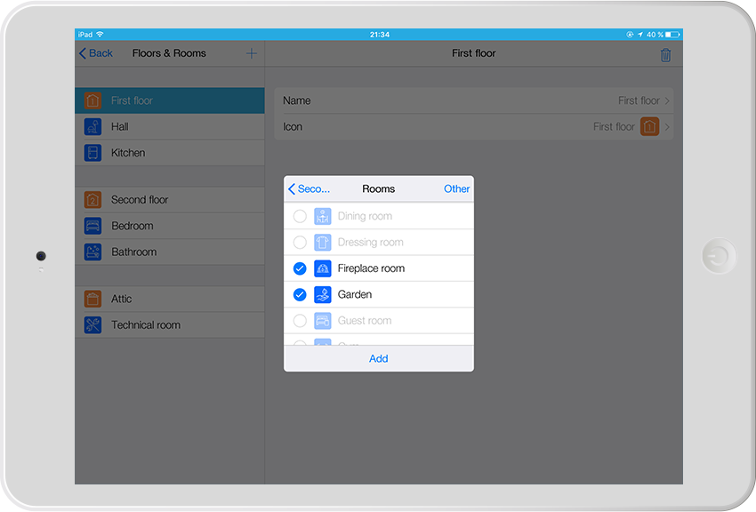Select First floor in the sidebar list
Viewport: 756px width, 512px height.
(x=169, y=100)
